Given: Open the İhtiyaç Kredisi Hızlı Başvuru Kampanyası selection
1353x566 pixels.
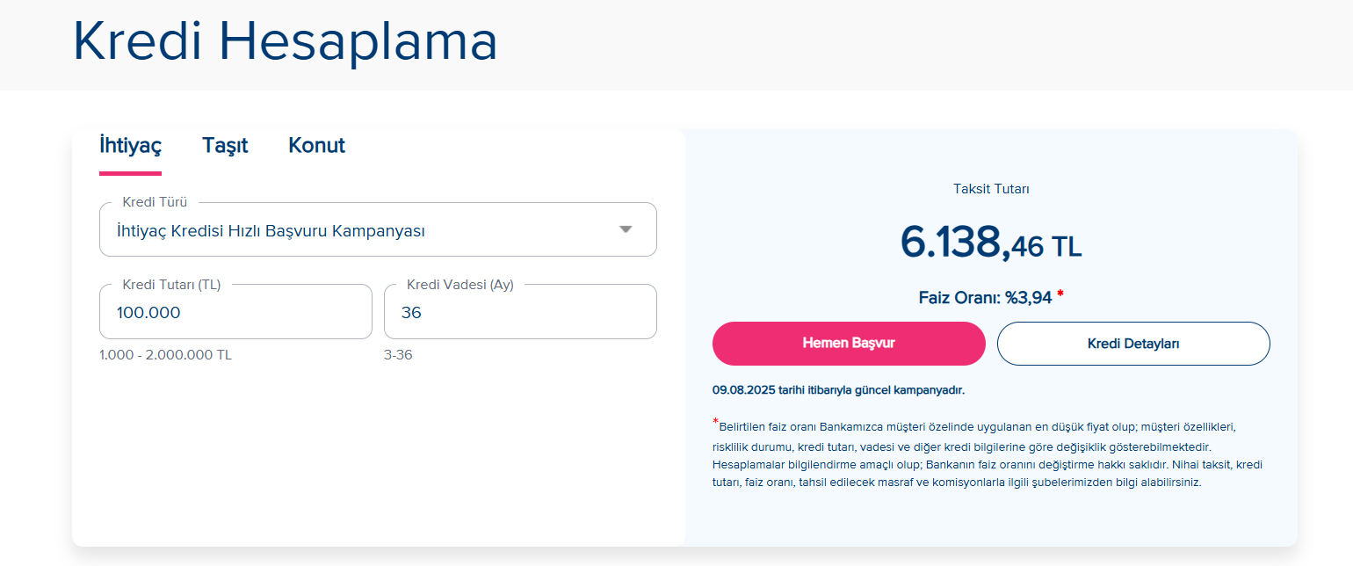Looking at the screenshot, I should pos(271,231).
